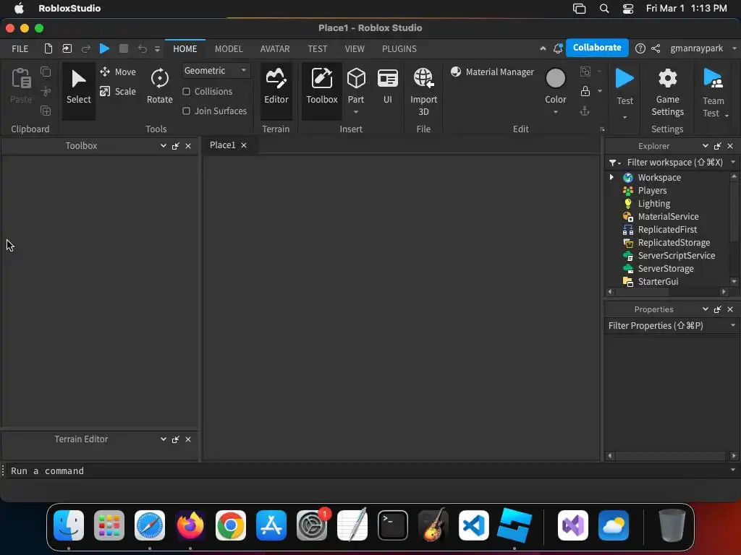Toggle the Lock tool in Edit group
This screenshot has width=741, height=555.
point(585,91)
